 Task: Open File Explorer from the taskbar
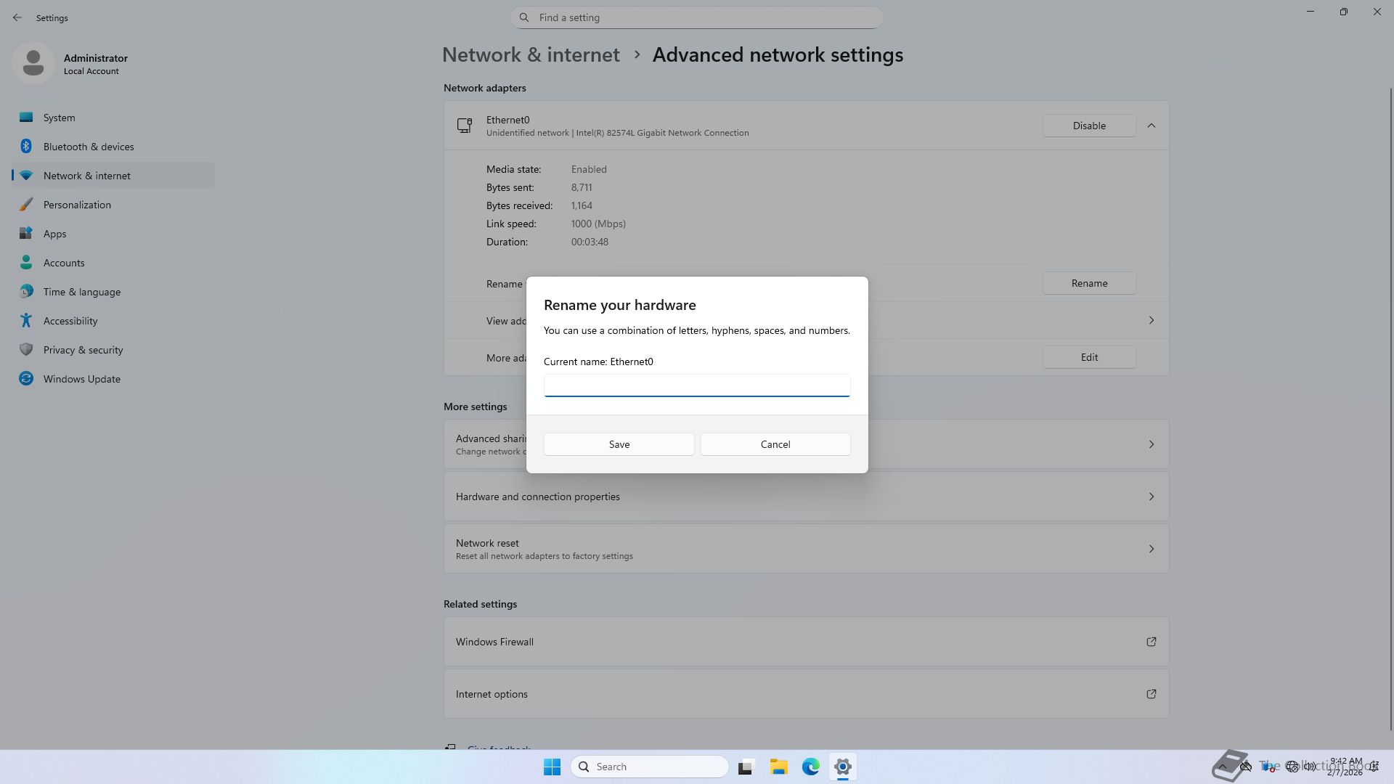point(778,767)
